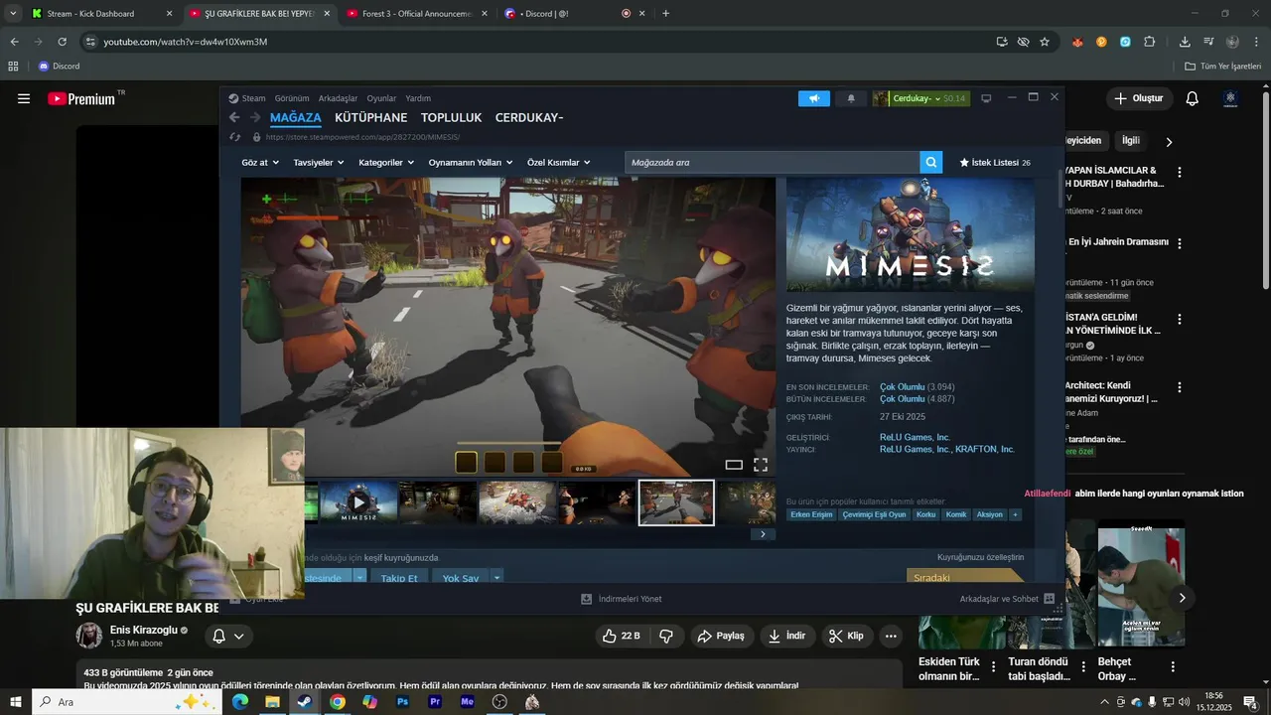Open the Yardım menu in Steam
The height and width of the screenshot is (715, 1271).
click(418, 98)
